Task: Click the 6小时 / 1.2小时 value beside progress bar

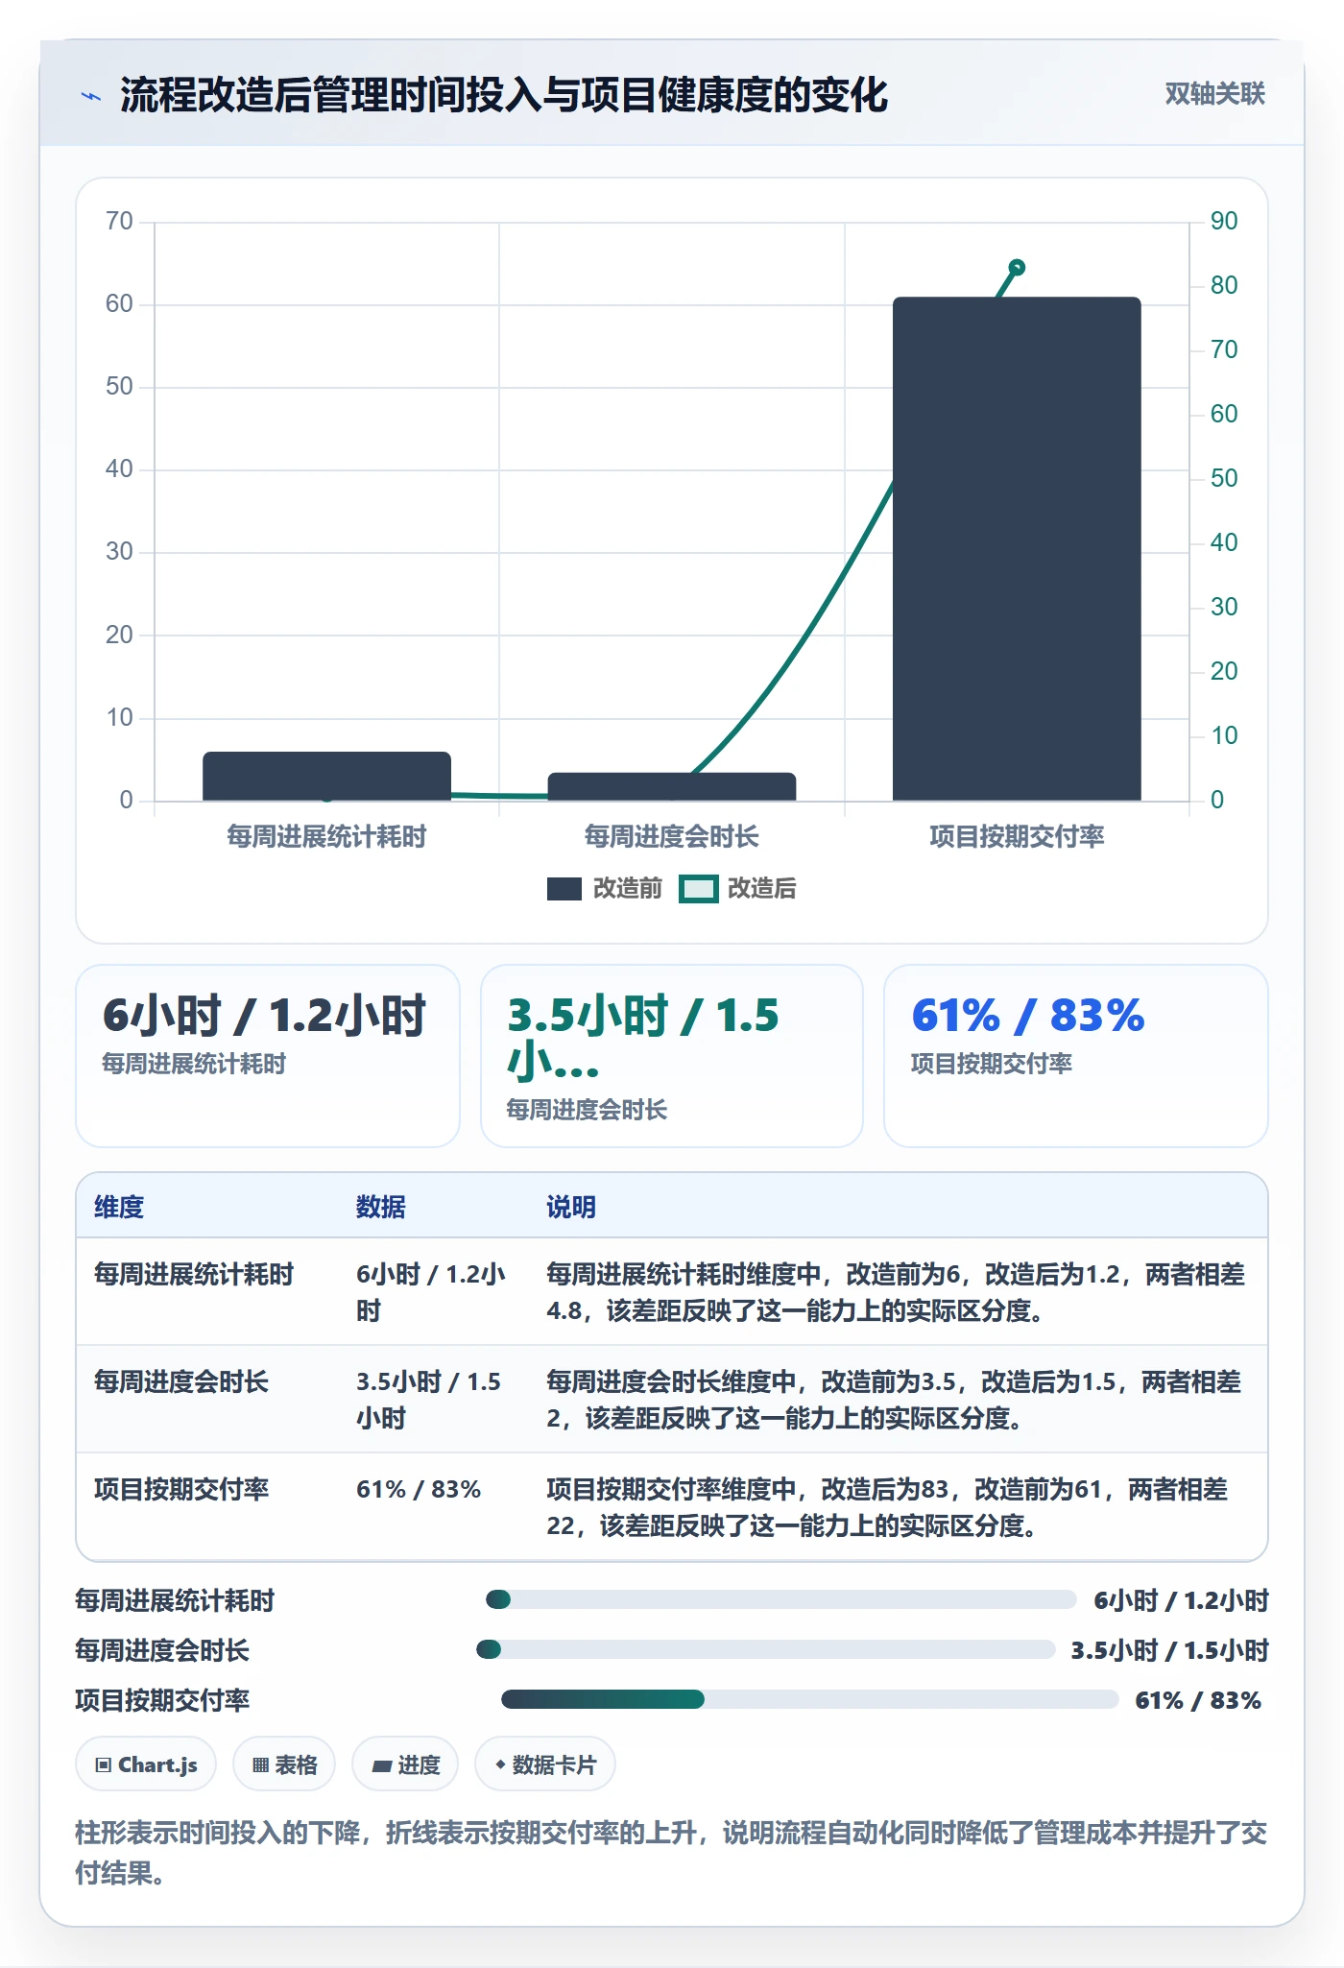Action: [x=1181, y=1600]
